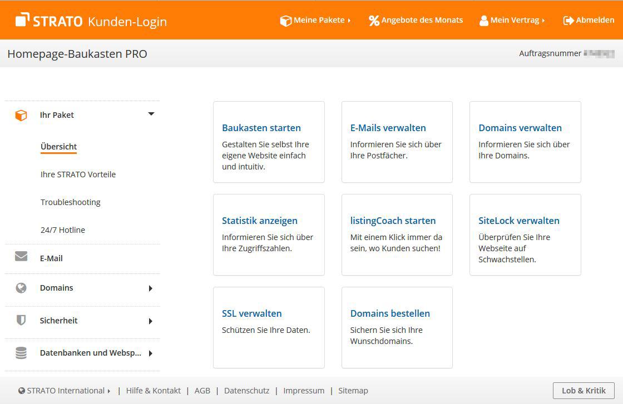Click the package box icon beside Meine Pakete
The image size is (623, 404).
(286, 21)
